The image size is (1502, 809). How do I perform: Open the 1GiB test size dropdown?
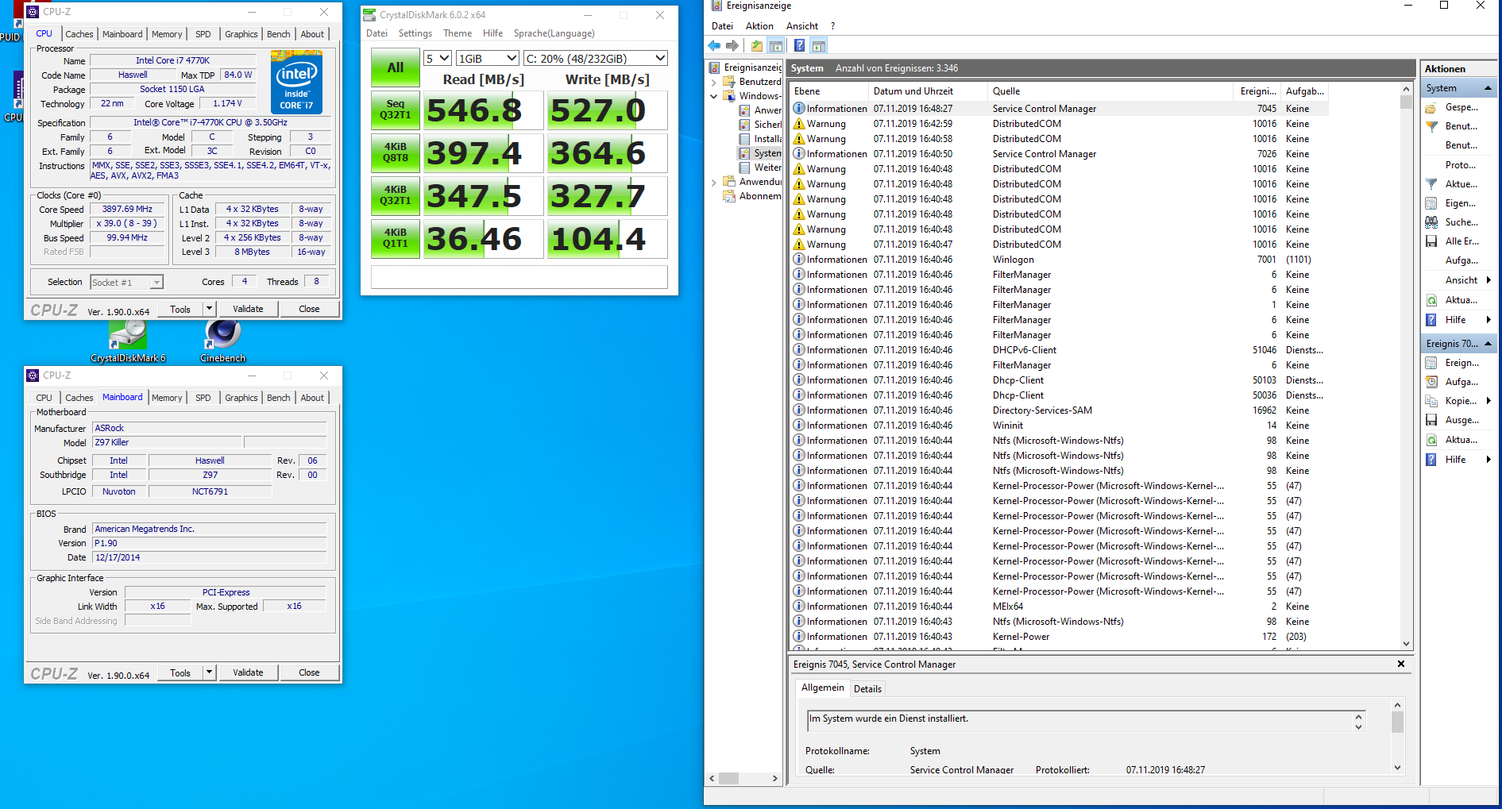(x=488, y=59)
